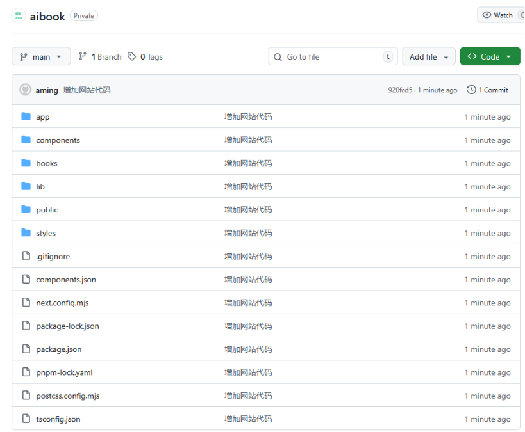Viewport: 525px width, 432px height.
Task: Click the components folder icon
Action: [26, 140]
